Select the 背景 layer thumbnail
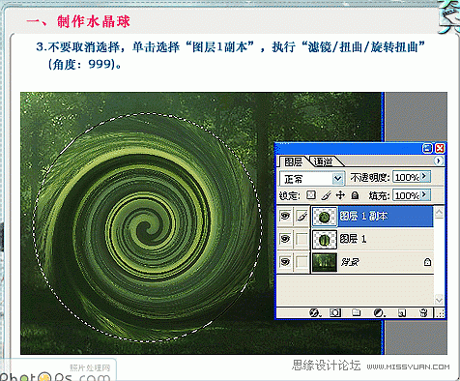 coord(324,262)
